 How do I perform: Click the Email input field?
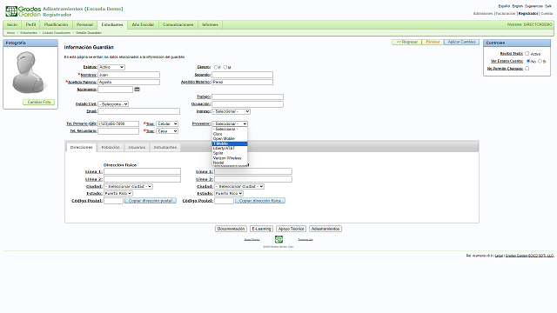[139, 111]
